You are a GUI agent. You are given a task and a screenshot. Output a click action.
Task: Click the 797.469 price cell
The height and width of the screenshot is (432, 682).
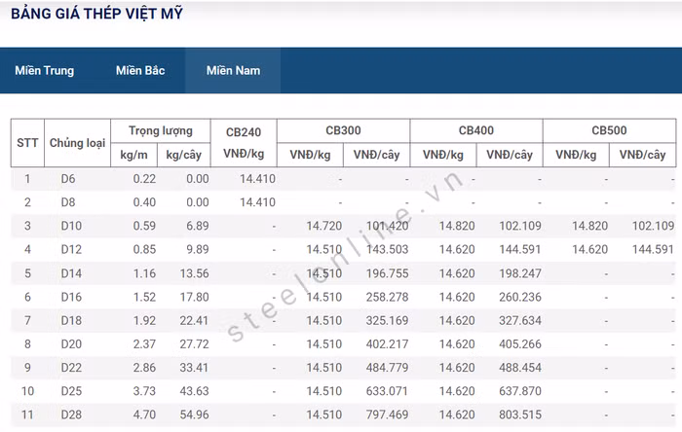click(377, 414)
